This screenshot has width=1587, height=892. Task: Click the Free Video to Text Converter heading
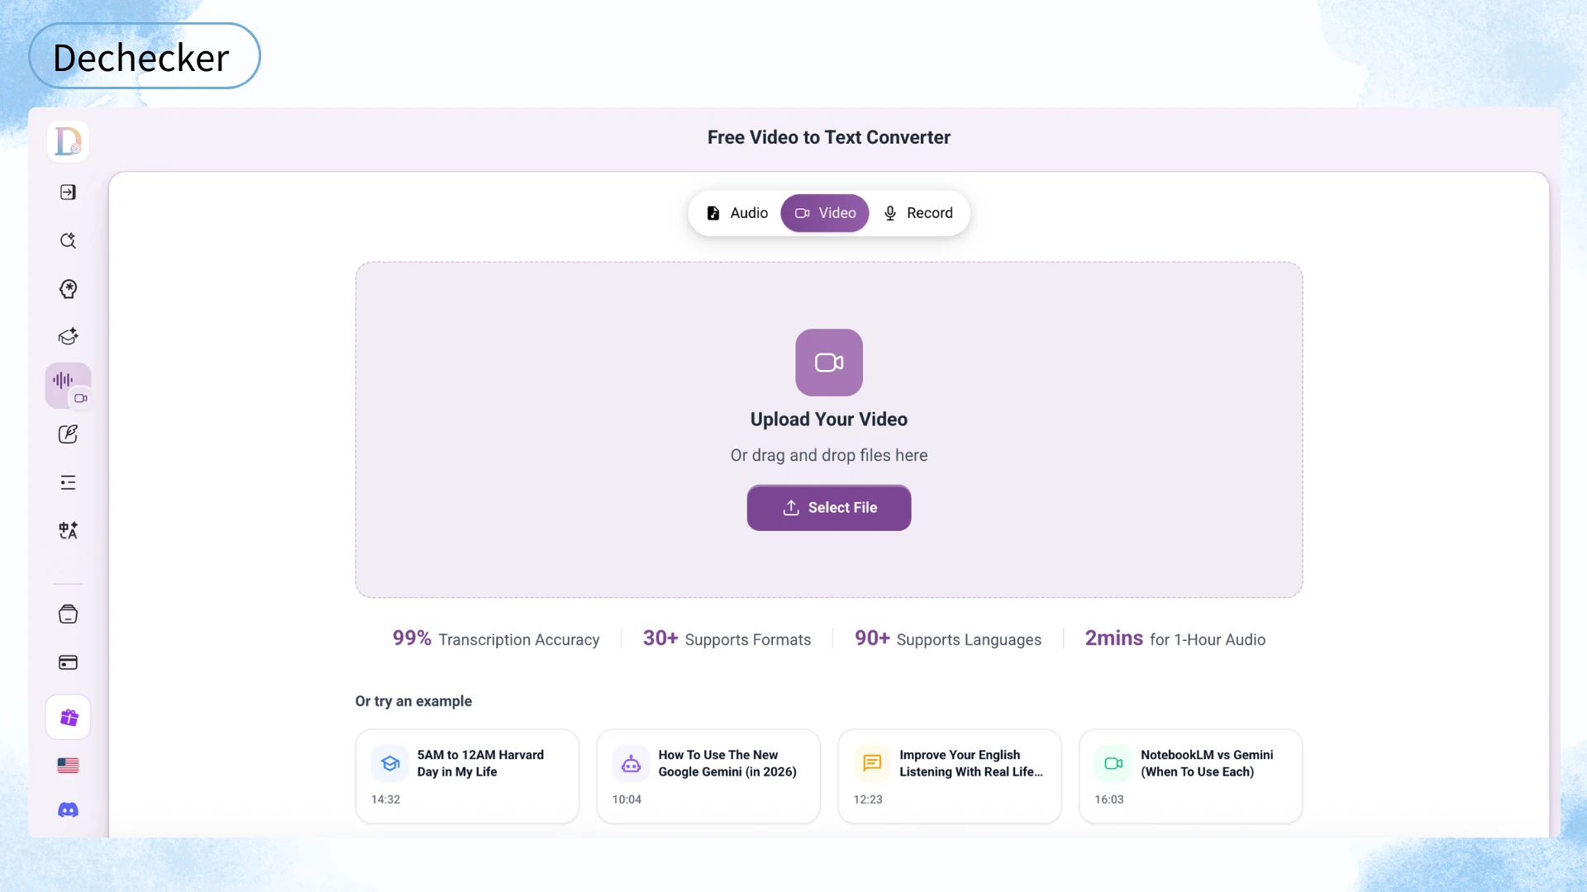pos(829,137)
